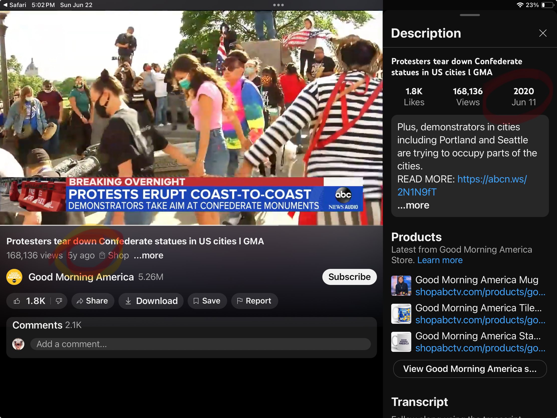Open the abcn.ws READ MORE link
Image resolution: width=557 pixels, height=418 pixels.
(x=462, y=185)
